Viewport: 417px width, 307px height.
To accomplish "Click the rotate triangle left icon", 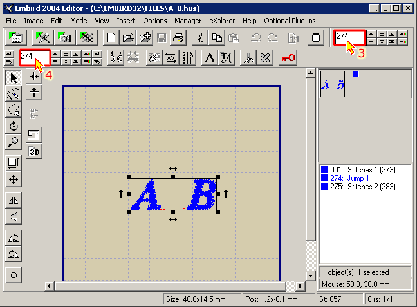I will 14,237.
